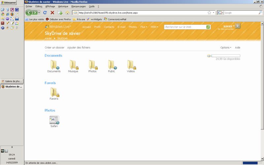The image size is (264, 165).
Task: Click the user profile picture icon
Action: coord(238,26)
